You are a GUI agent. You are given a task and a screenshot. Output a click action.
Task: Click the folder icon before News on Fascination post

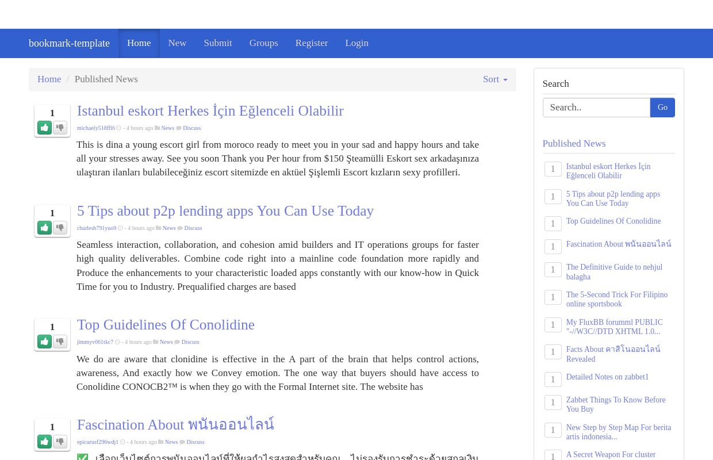[x=160, y=442]
